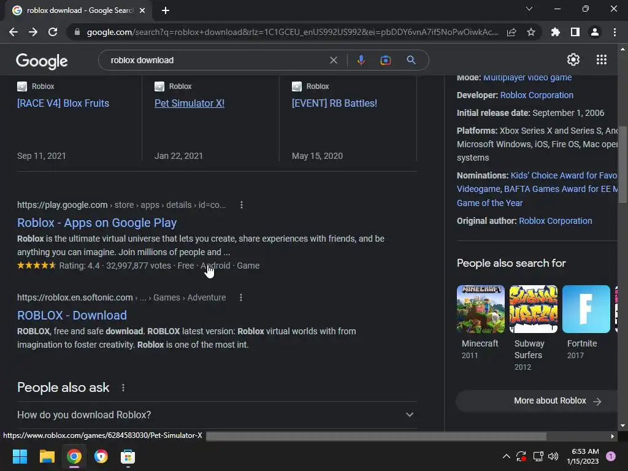Screen dimensions: 628x471
Task: Open options for softonic result
Action: click(x=240, y=297)
